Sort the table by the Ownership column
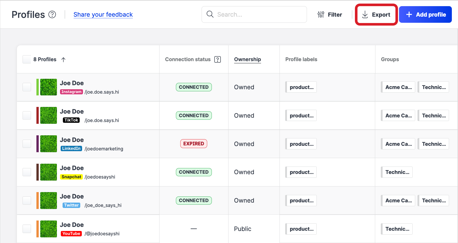Viewport: 458px width, 243px height. (247, 59)
